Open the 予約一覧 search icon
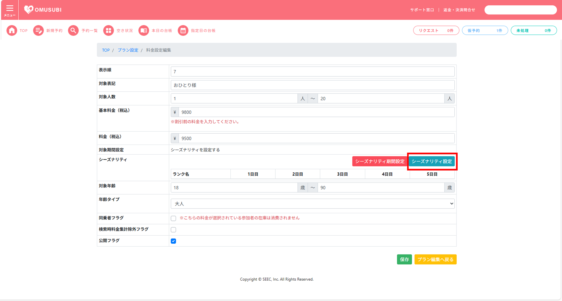 [x=73, y=30]
